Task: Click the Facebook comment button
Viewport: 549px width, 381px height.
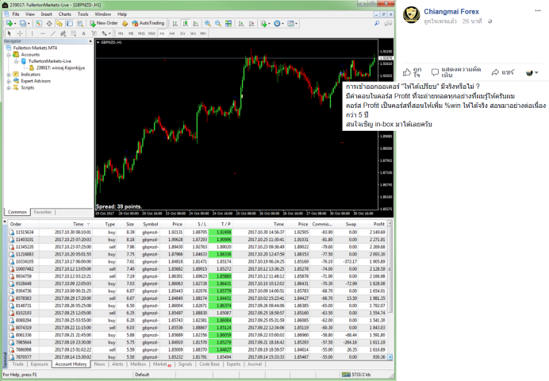Action: pos(456,72)
